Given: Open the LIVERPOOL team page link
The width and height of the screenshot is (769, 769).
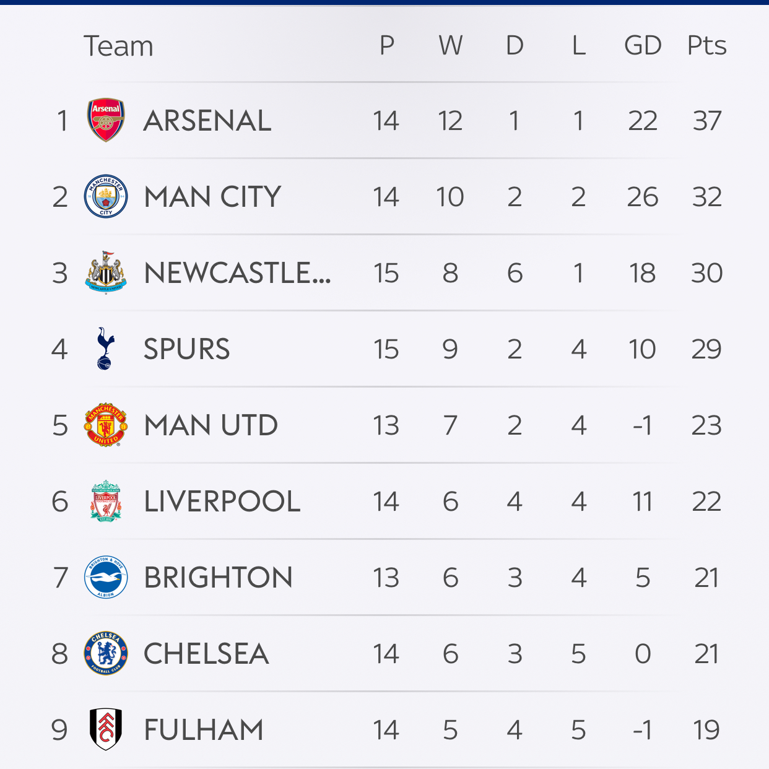Looking at the screenshot, I should tap(222, 502).
